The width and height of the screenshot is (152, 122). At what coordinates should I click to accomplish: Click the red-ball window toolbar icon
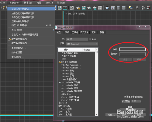tap(113, 8)
